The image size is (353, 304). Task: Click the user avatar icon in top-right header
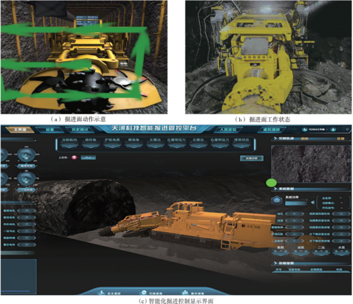click(x=333, y=130)
